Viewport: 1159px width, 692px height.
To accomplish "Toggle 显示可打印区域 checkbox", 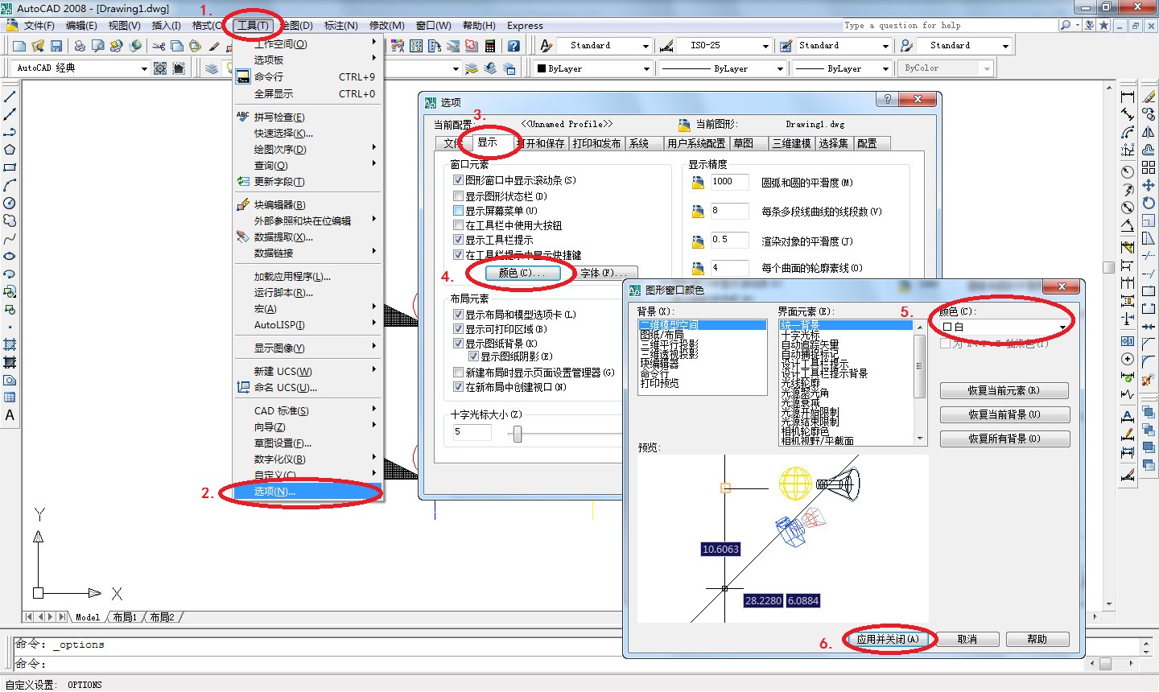I will (x=458, y=329).
